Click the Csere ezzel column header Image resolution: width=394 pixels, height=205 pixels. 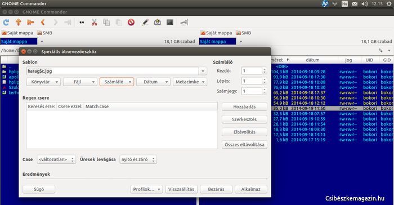[x=70, y=106]
